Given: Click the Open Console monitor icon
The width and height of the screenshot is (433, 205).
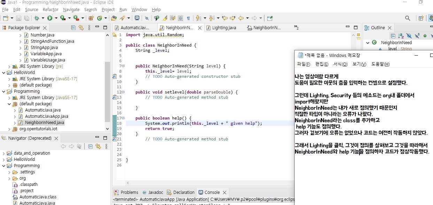Looking at the screenshot, I should coord(137,18).
